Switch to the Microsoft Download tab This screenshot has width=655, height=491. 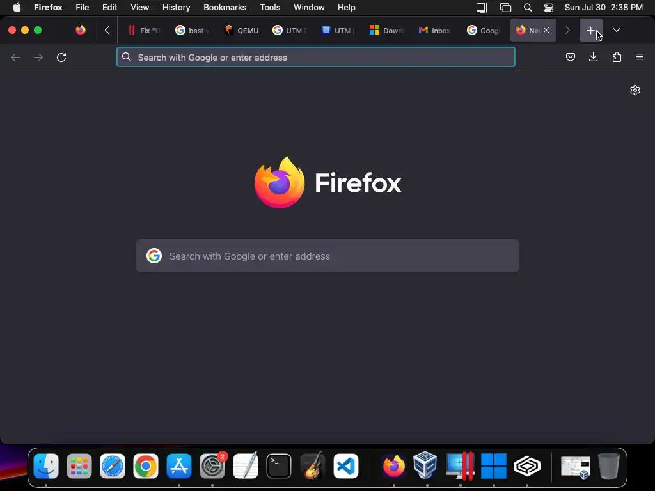click(x=386, y=30)
